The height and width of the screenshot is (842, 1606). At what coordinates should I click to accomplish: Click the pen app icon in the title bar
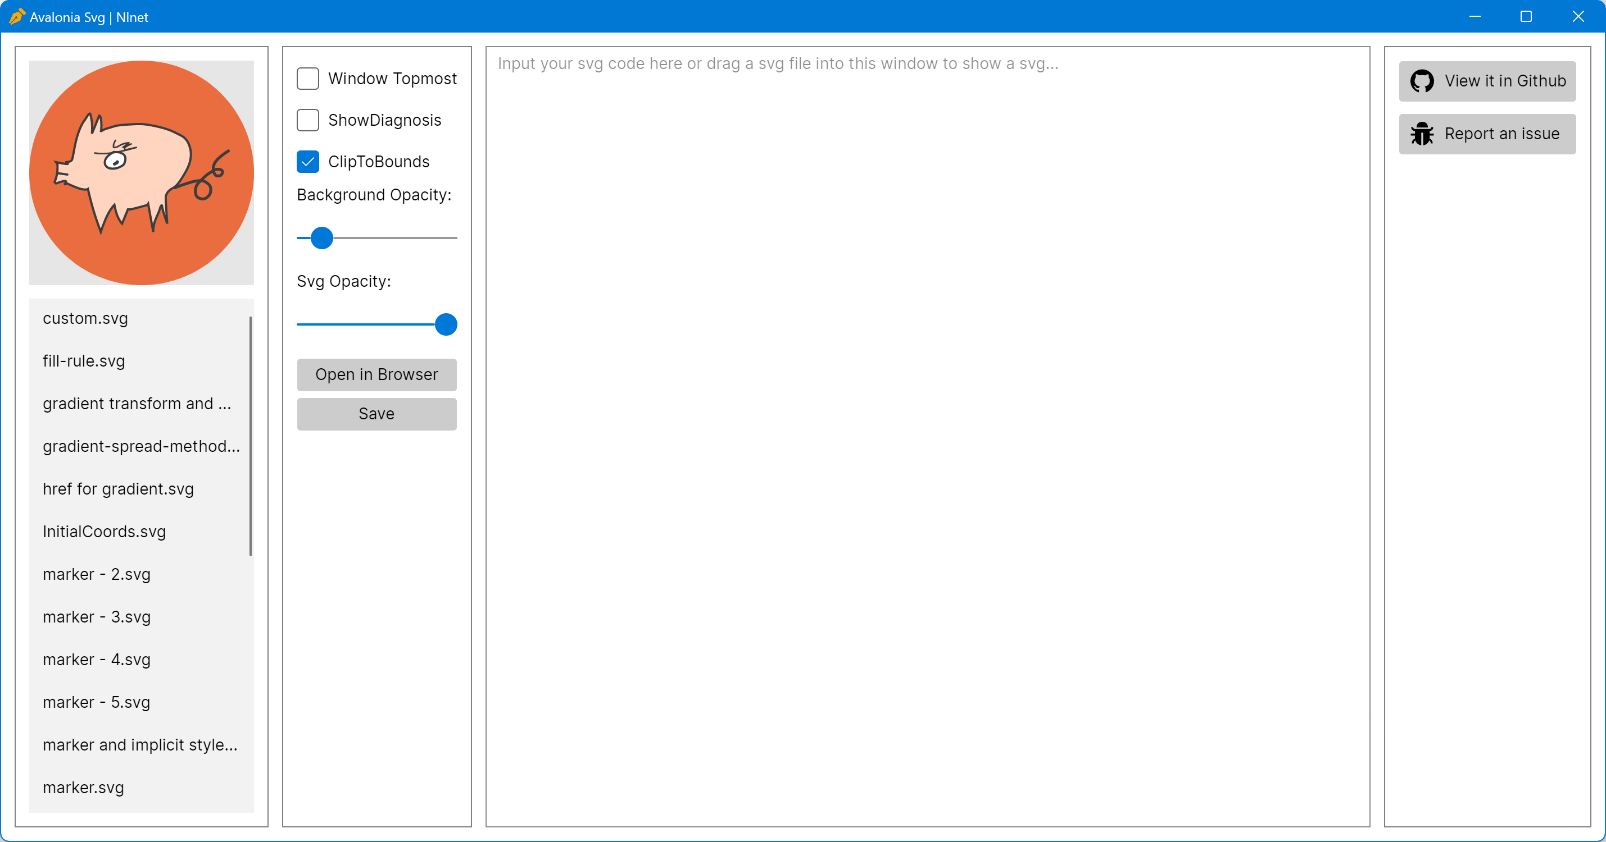(x=17, y=17)
